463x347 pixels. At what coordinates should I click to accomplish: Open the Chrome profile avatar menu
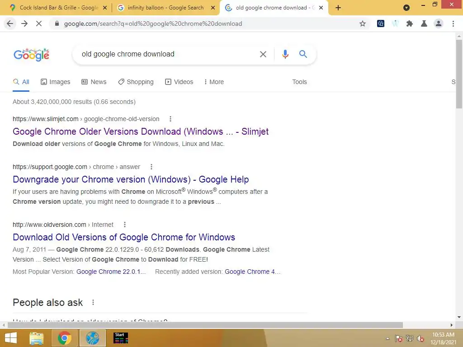[439, 23]
